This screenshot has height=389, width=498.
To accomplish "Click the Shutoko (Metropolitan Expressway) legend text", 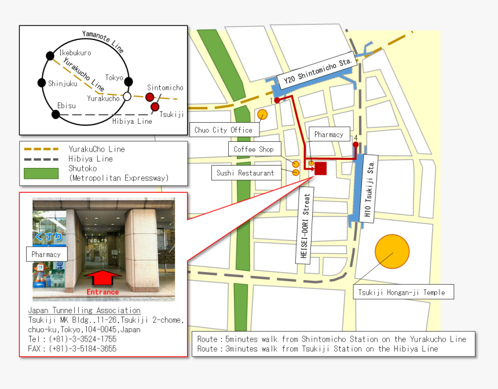I will click(x=119, y=173).
